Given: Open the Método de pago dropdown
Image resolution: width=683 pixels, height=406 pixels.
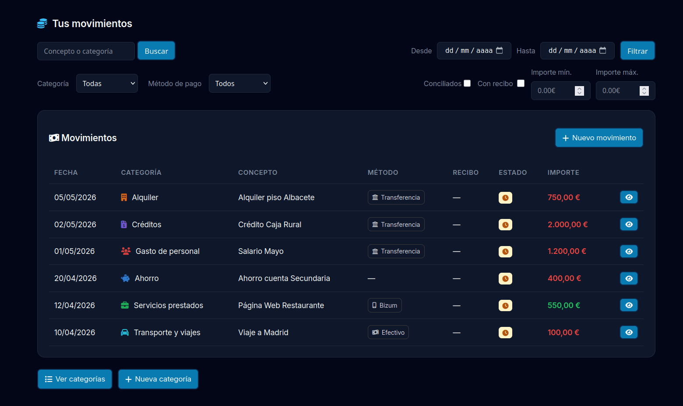Looking at the screenshot, I should 239,83.
